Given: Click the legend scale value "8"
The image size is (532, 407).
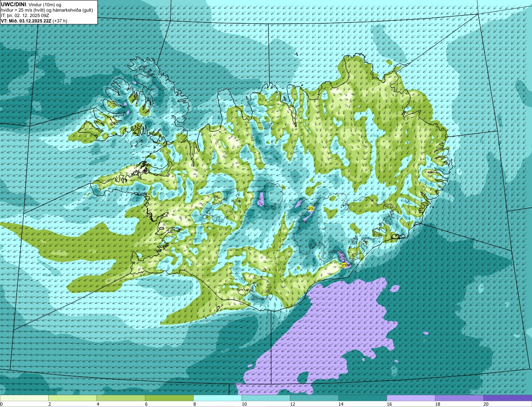Looking at the screenshot, I should click(x=194, y=404).
